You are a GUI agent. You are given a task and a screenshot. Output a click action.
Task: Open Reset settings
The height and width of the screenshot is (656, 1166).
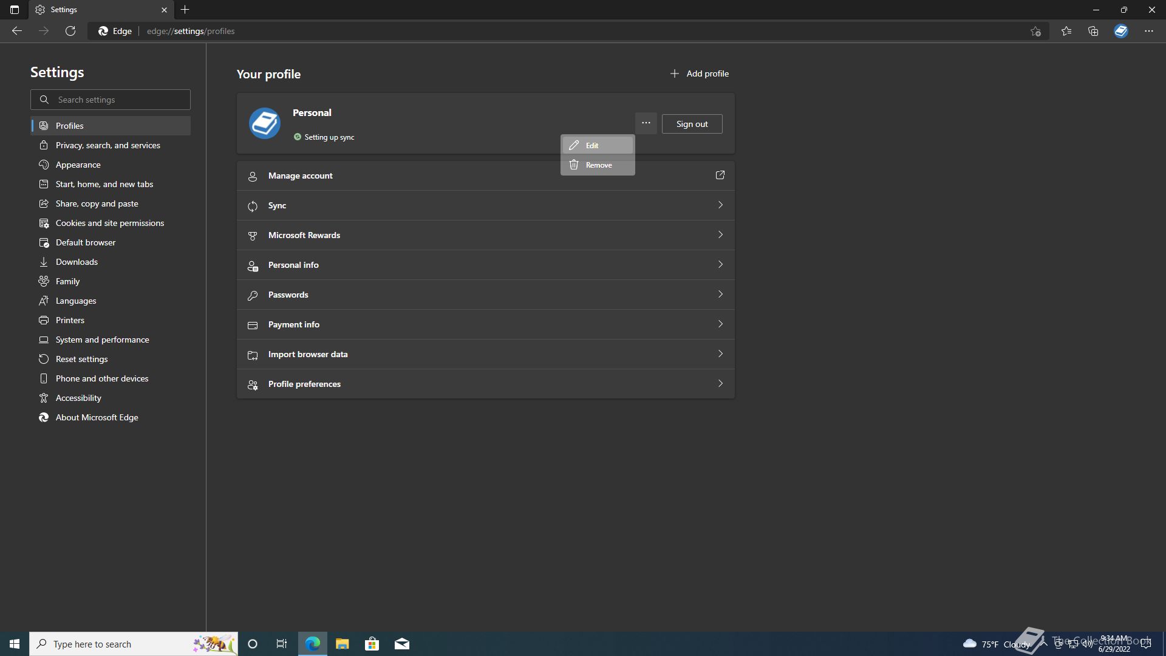click(111, 359)
